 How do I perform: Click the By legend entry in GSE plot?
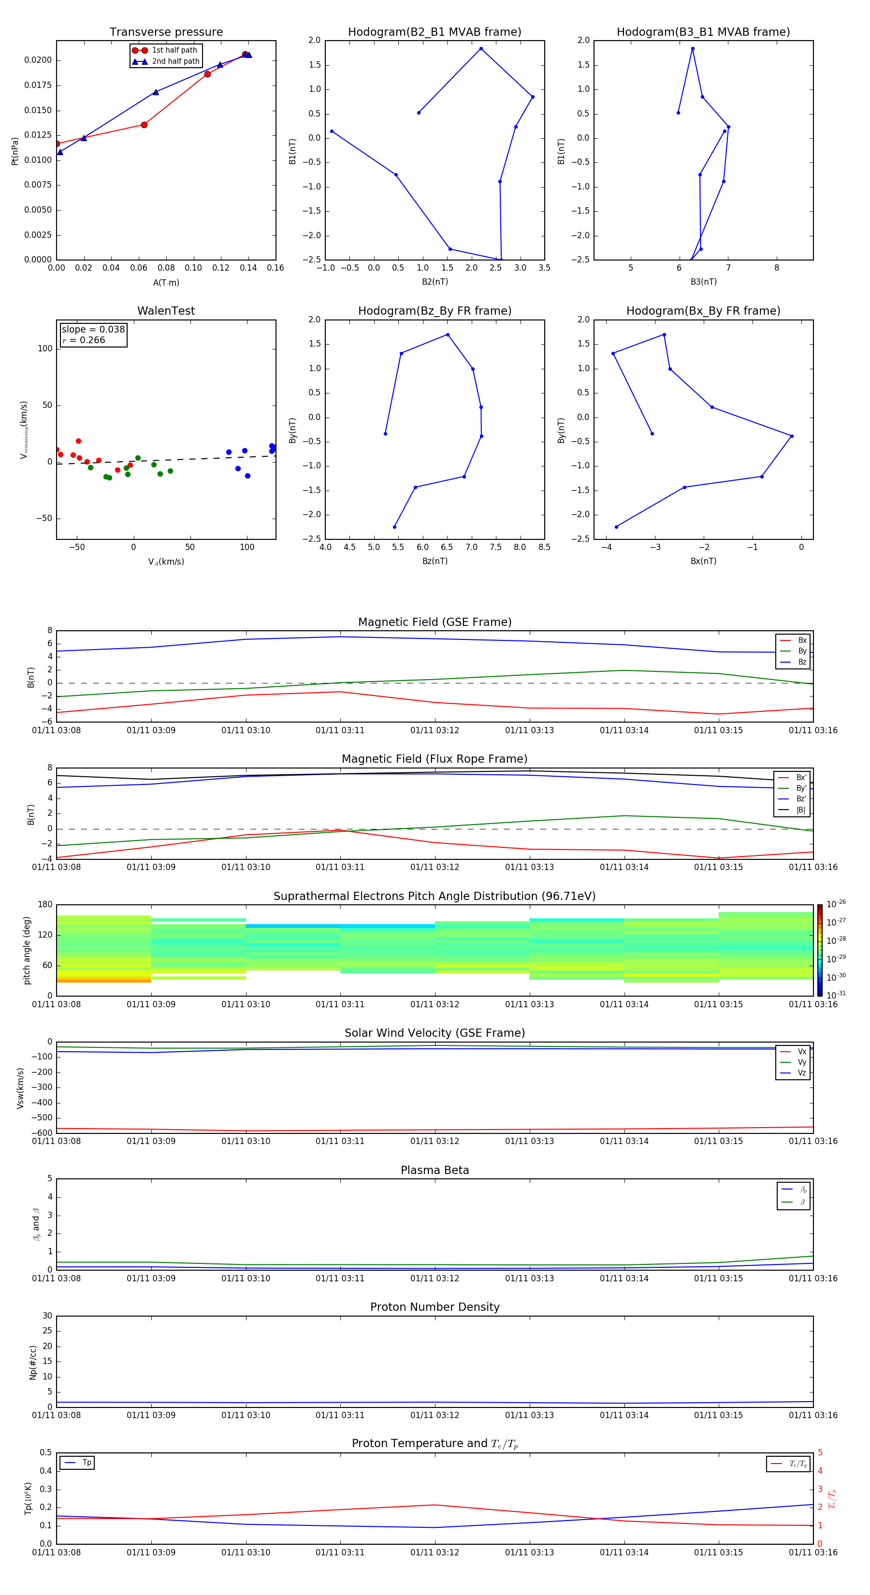point(793,651)
